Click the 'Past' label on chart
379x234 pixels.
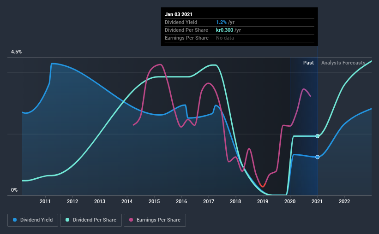click(x=308, y=63)
